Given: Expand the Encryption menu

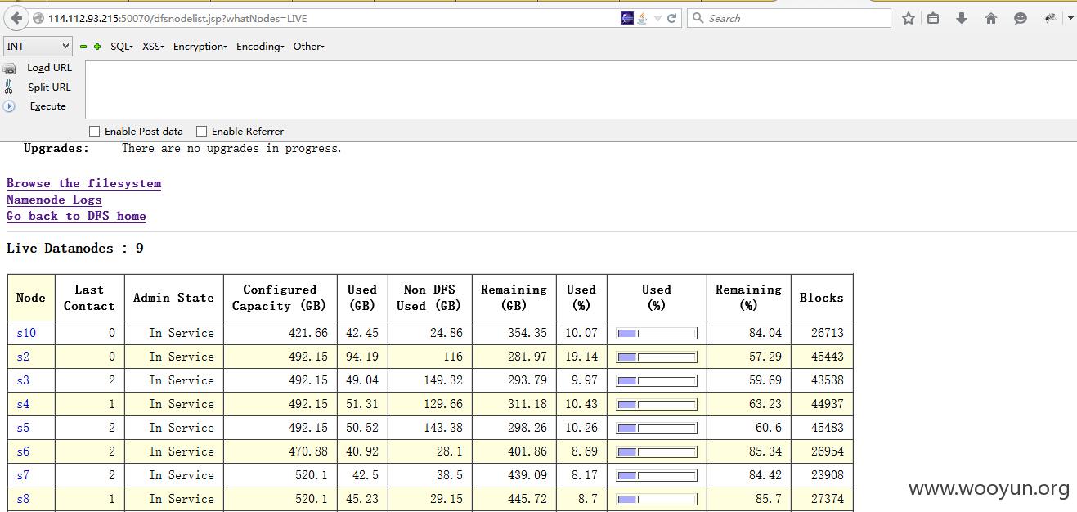Looking at the screenshot, I should [x=200, y=47].
